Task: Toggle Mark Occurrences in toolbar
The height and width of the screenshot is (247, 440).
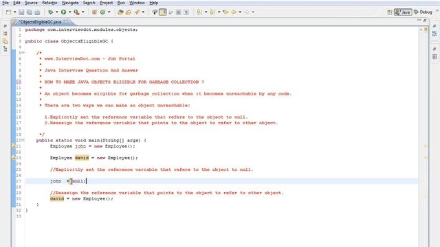Action: click(x=163, y=12)
